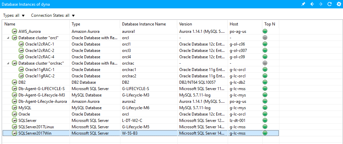Click the Db-Agent-G-LIFECYCLE-S agent icon
The height and width of the screenshot is (144, 343).
pyautogui.click(x=14, y=89)
